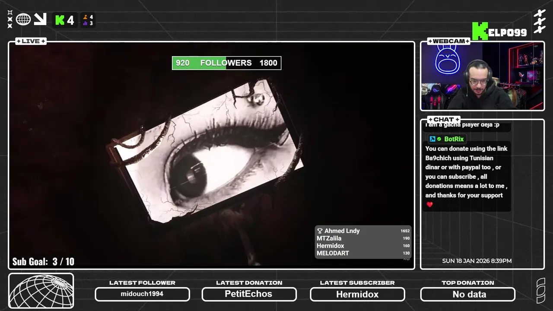
Task: Click the TOP DONATION heading
Action: [x=468, y=282]
